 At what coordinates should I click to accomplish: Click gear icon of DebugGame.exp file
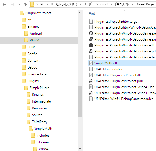coord(91,39)
